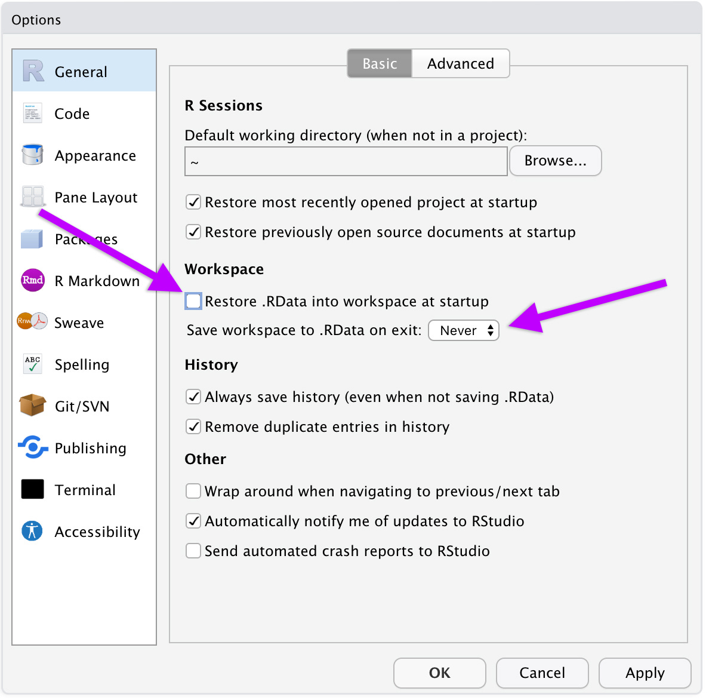
Task: Open Terminal settings
Action: click(x=84, y=490)
